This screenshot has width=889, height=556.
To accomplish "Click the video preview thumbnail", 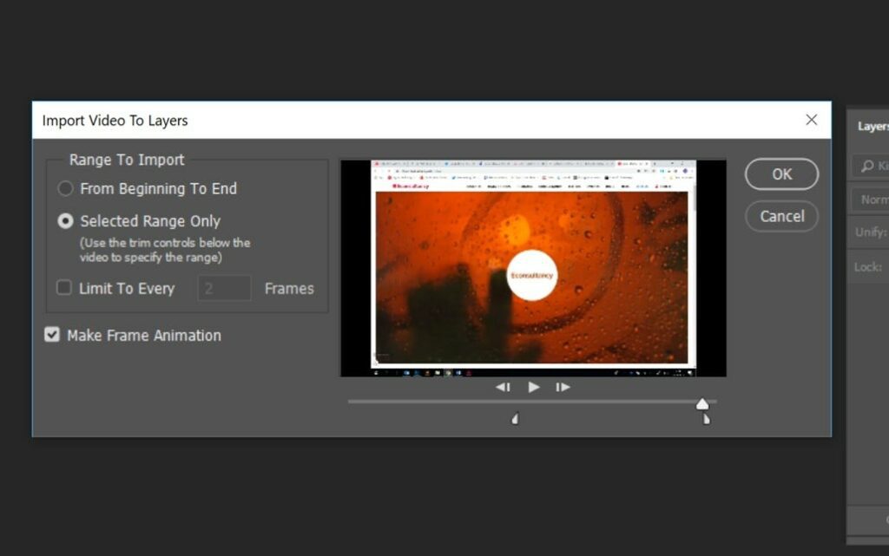I will coord(532,268).
